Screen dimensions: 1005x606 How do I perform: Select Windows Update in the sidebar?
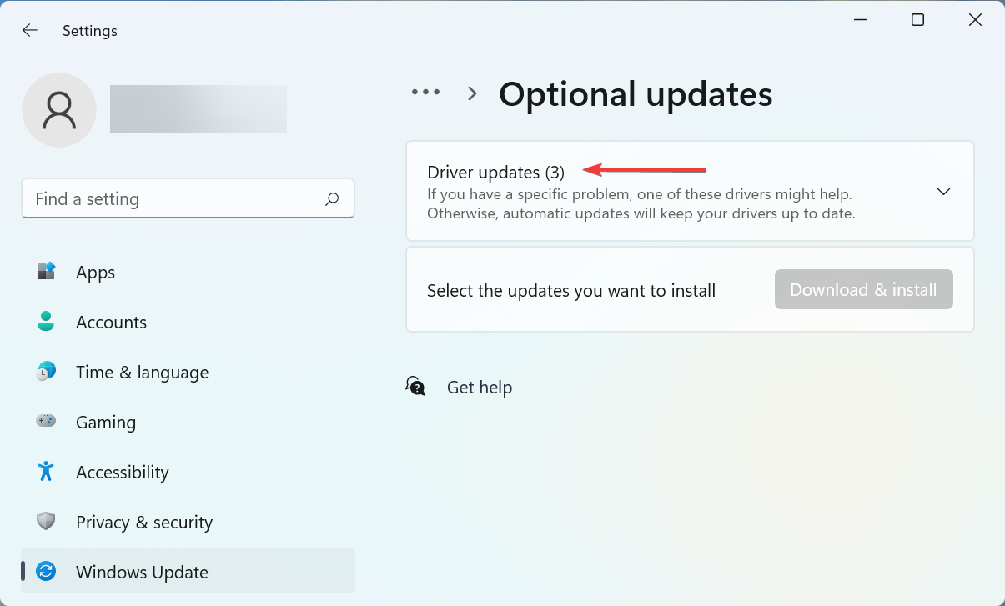(142, 572)
